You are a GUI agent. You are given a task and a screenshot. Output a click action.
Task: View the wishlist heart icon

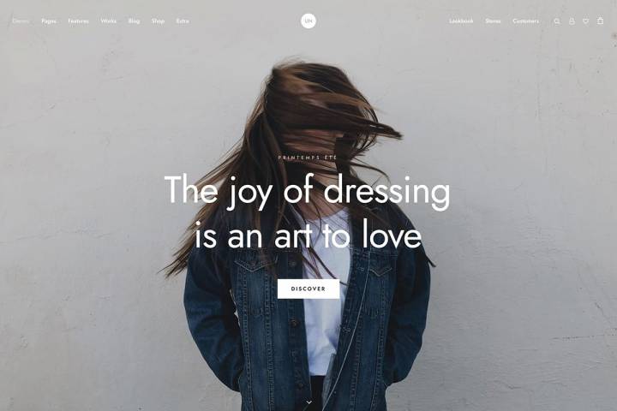coord(586,21)
